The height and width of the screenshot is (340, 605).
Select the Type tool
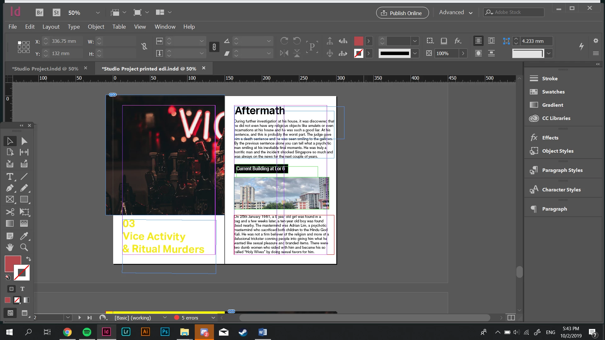coord(10,177)
